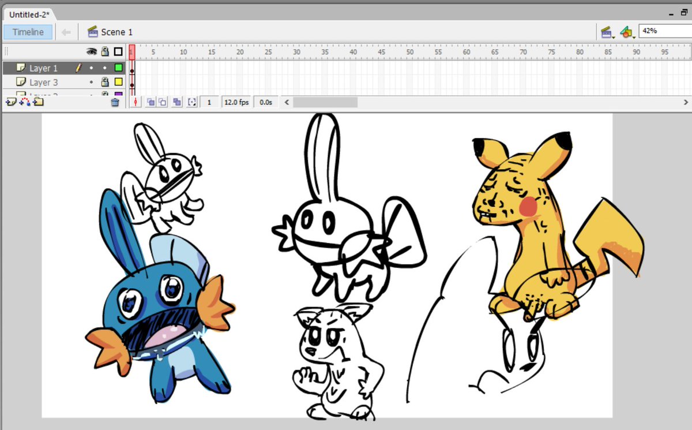
Task: Select Layer 3 in the timeline
Action: tap(63, 82)
